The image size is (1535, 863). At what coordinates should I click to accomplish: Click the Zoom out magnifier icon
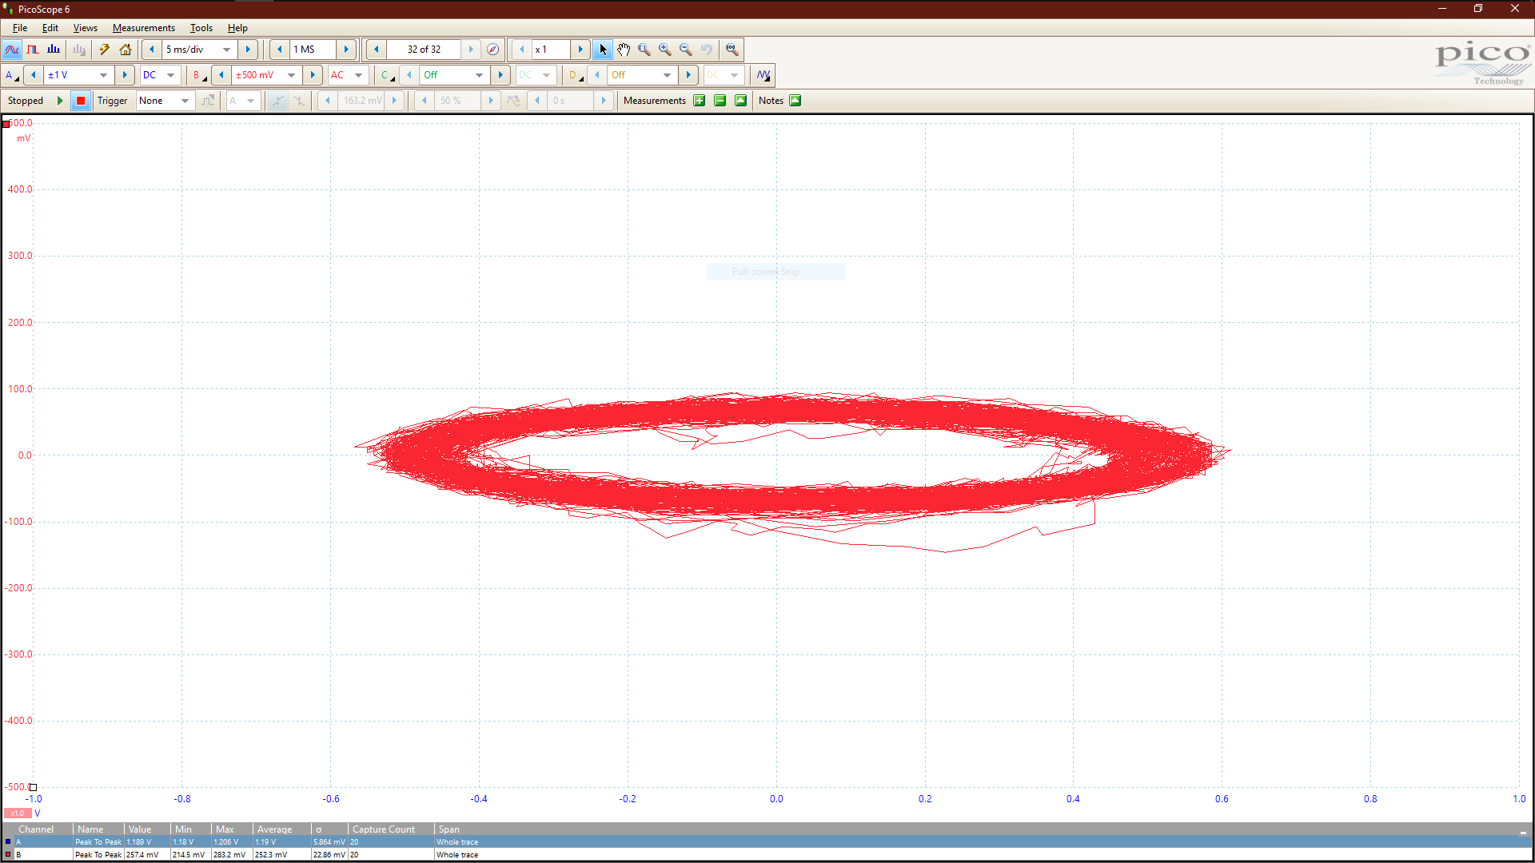tap(686, 50)
